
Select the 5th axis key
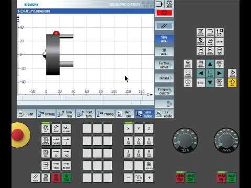[x=139, y=141]
